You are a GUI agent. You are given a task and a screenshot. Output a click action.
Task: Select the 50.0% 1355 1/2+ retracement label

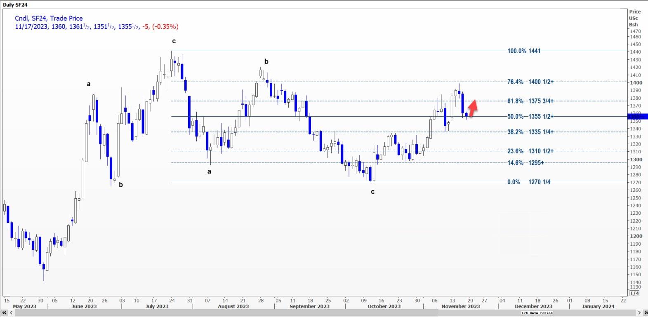530,116
